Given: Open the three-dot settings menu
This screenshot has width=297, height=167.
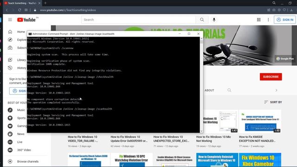Looking at the screenshot, I should point(268,19).
